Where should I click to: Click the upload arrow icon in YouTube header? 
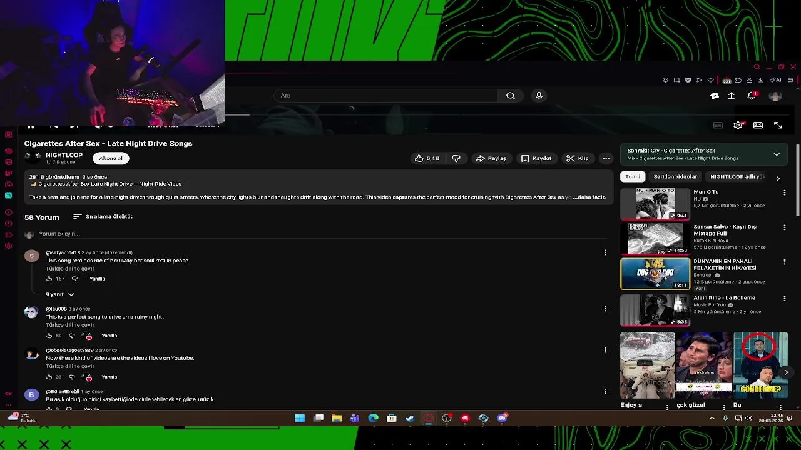(x=731, y=96)
